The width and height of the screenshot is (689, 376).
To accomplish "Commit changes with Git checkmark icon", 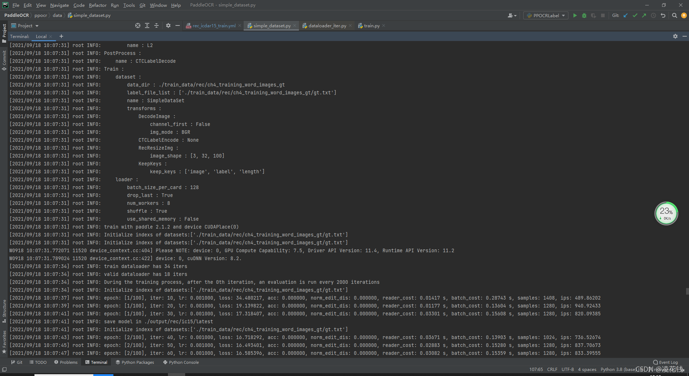I will 635,15.
